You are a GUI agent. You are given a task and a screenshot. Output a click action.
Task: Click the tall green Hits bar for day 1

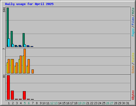coord(8,27)
